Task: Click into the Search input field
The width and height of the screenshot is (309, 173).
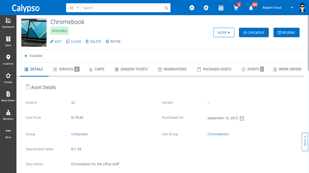Action: (122, 8)
